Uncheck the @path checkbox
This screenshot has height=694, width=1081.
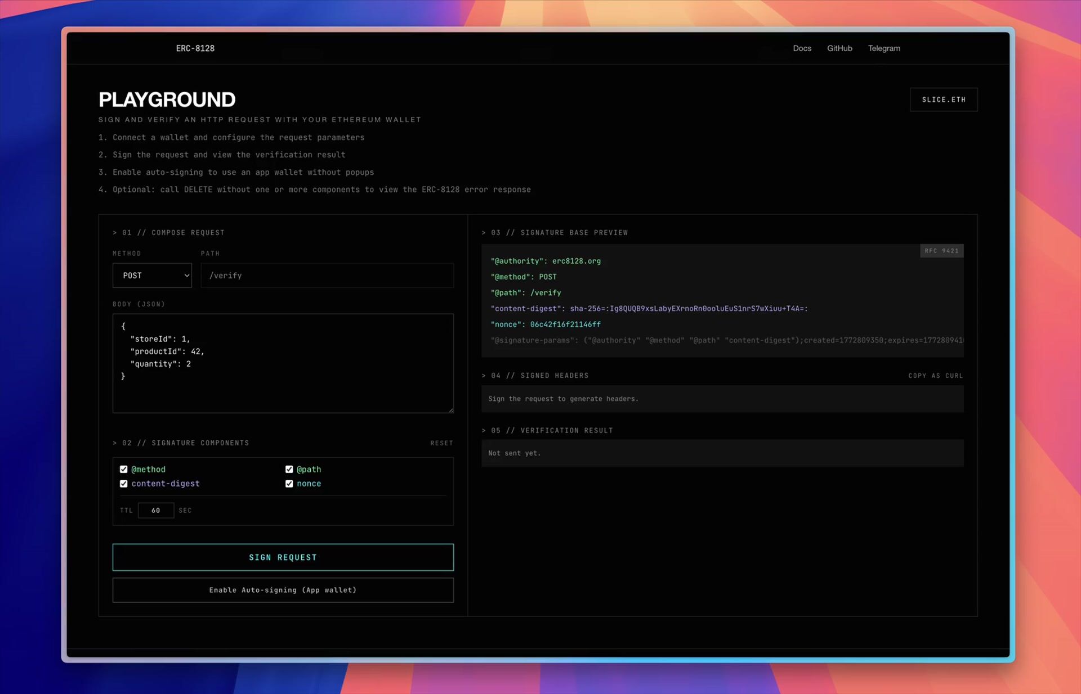pos(289,469)
